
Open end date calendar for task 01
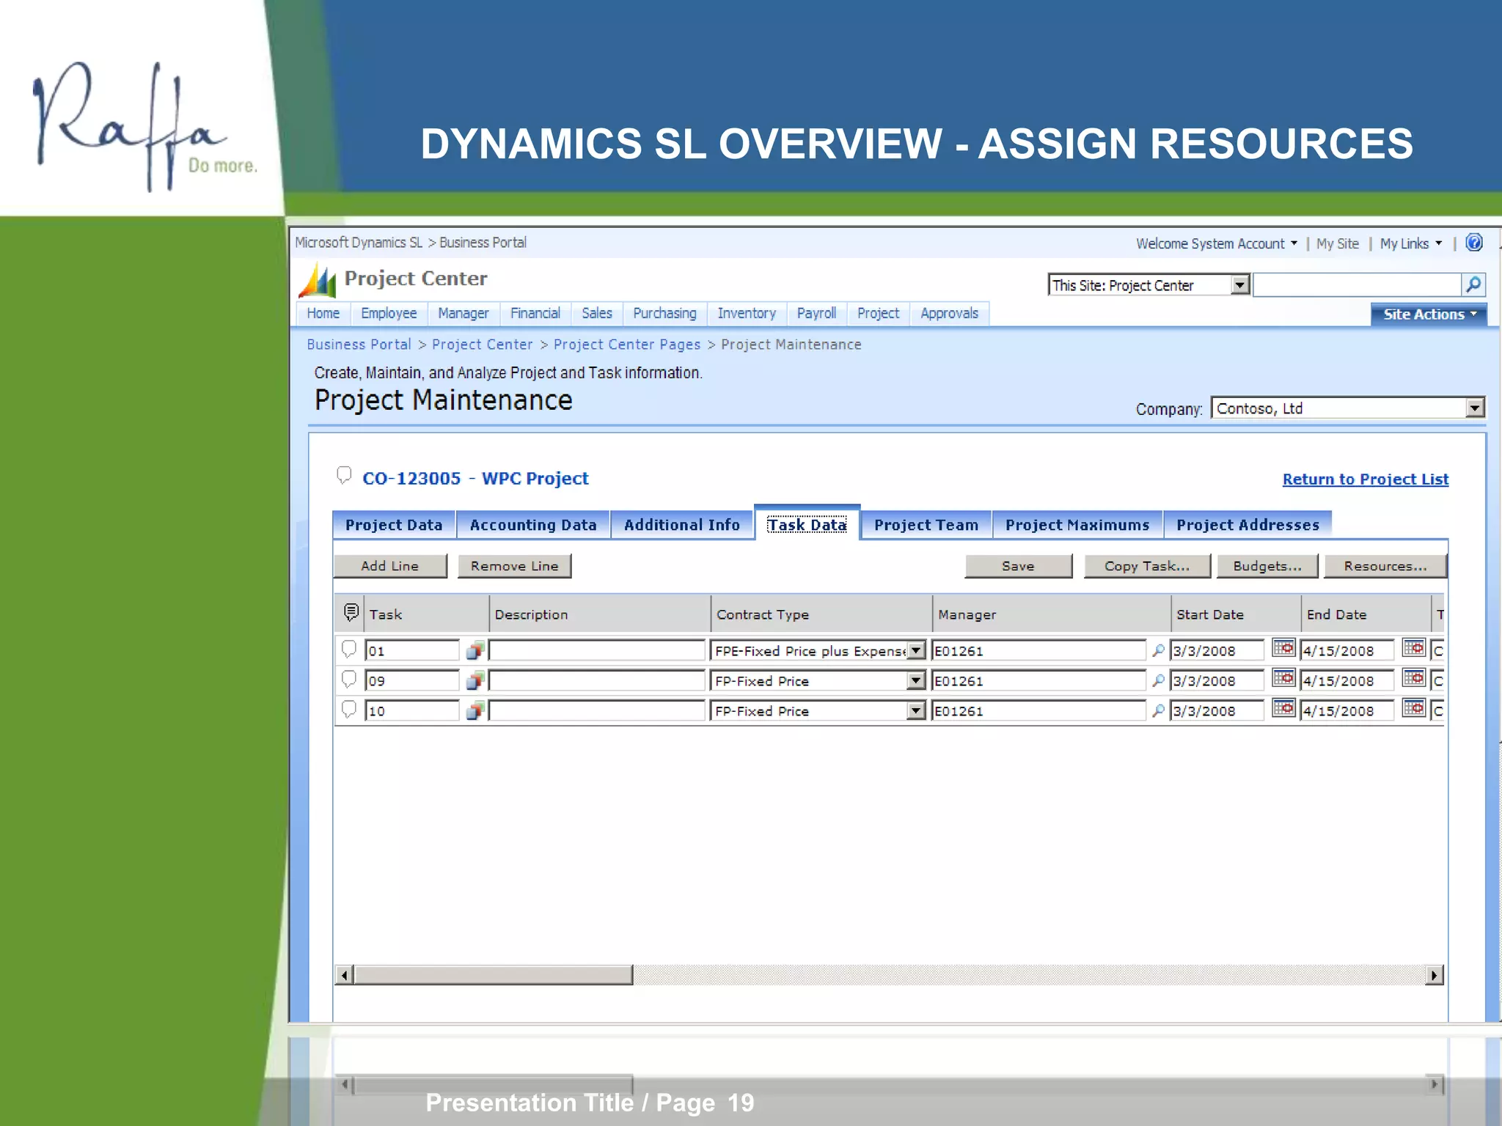(x=1414, y=648)
